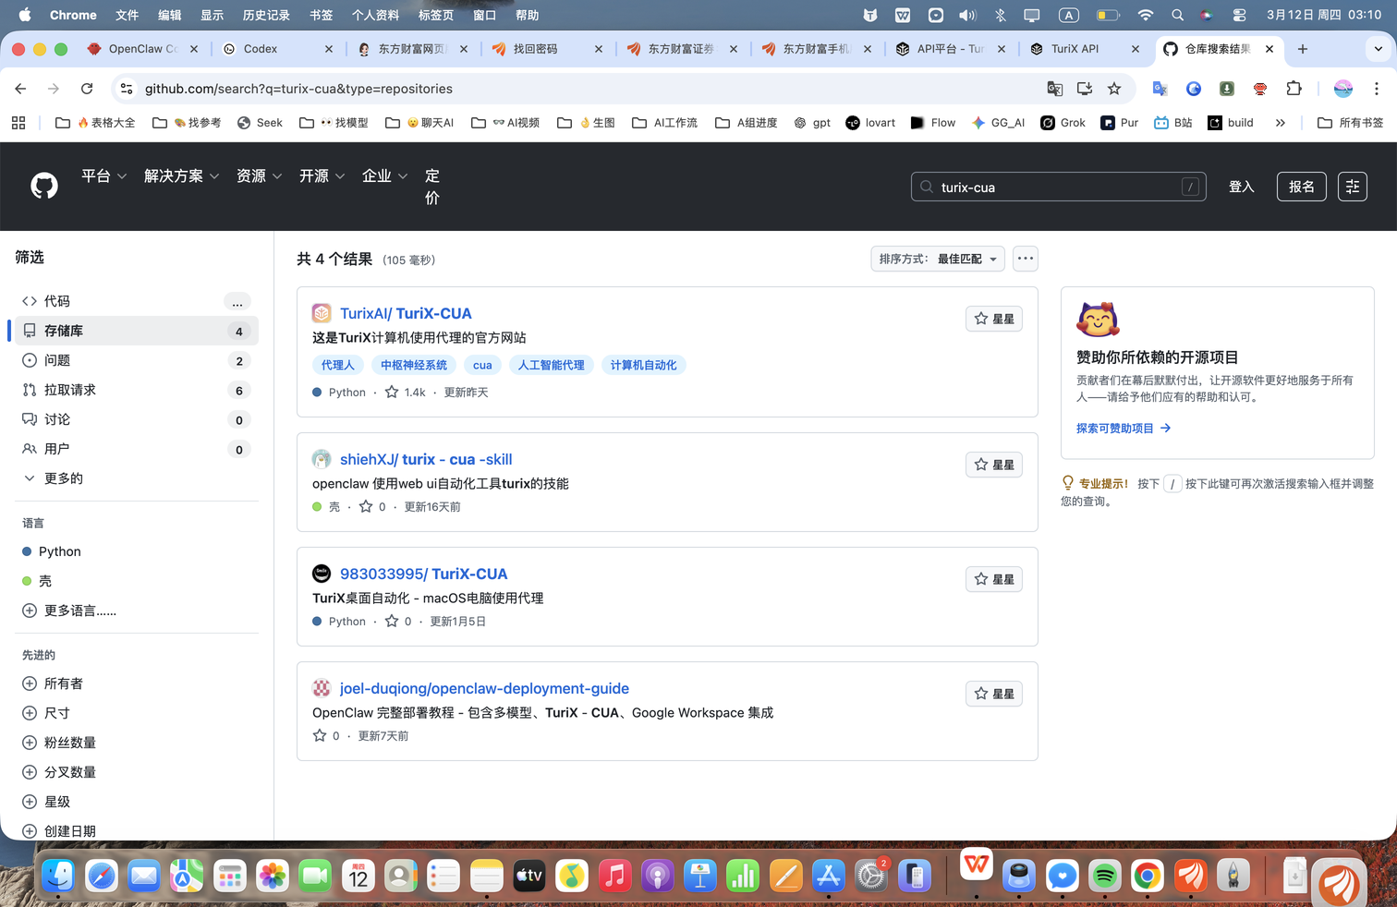Open the shiehXJ/turix-cua-skill repository link

[x=426, y=459]
